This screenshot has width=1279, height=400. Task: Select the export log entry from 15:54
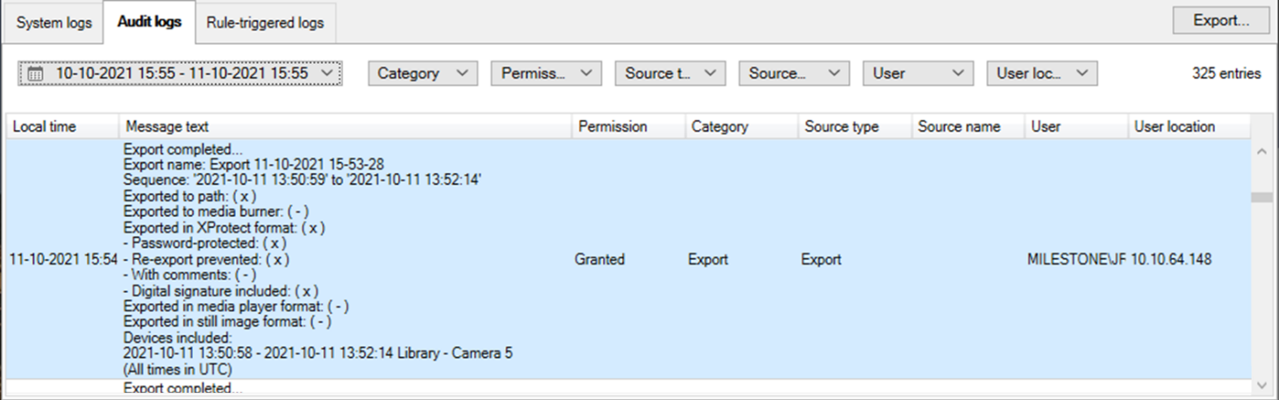click(628, 260)
